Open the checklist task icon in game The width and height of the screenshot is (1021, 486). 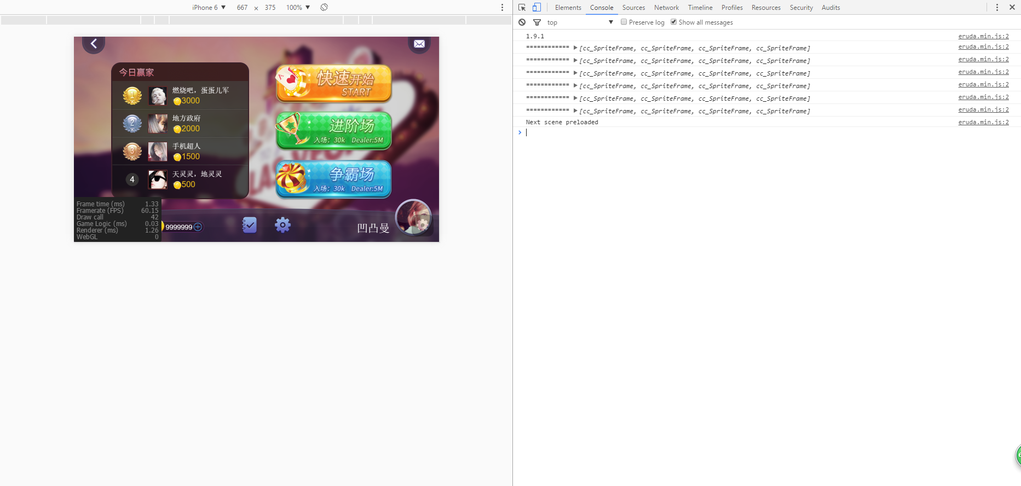(x=250, y=225)
